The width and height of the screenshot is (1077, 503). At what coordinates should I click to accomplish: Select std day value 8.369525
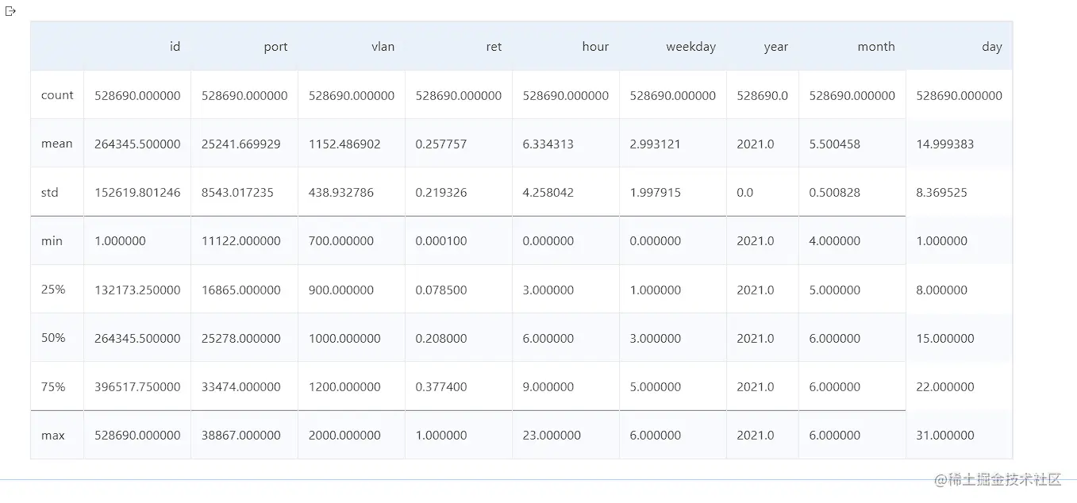click(x=942, y=193)
